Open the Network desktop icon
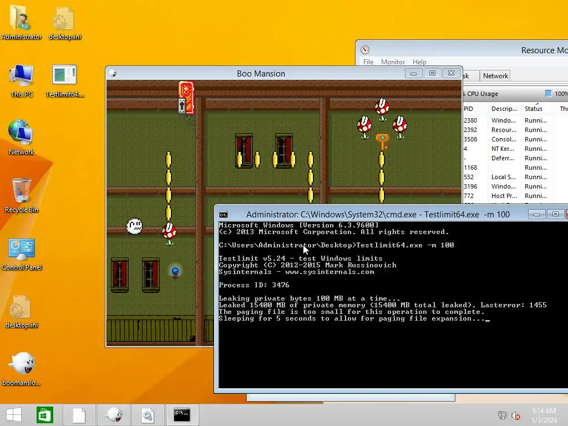The height and width of the screenshot is (426, 568). tap(22, 138)
